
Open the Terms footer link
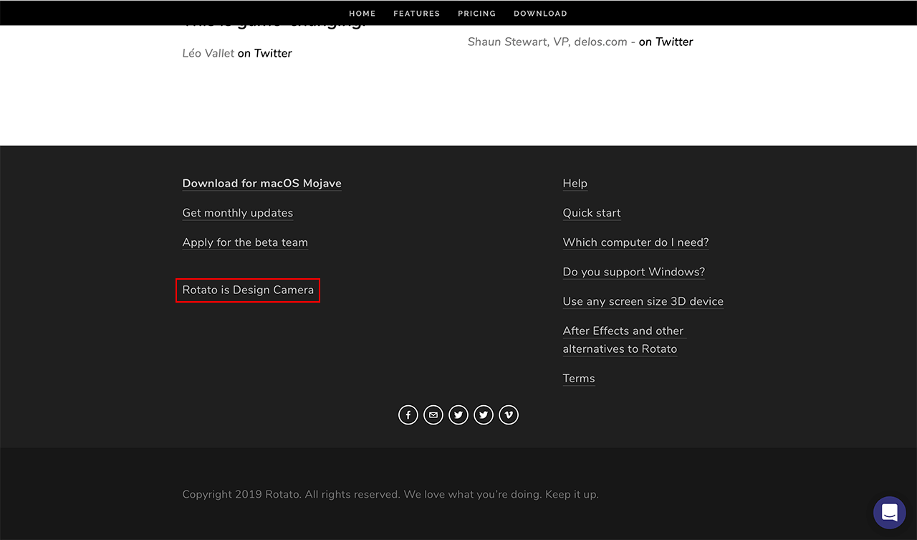pyautogui.click(x=579, y=379)
